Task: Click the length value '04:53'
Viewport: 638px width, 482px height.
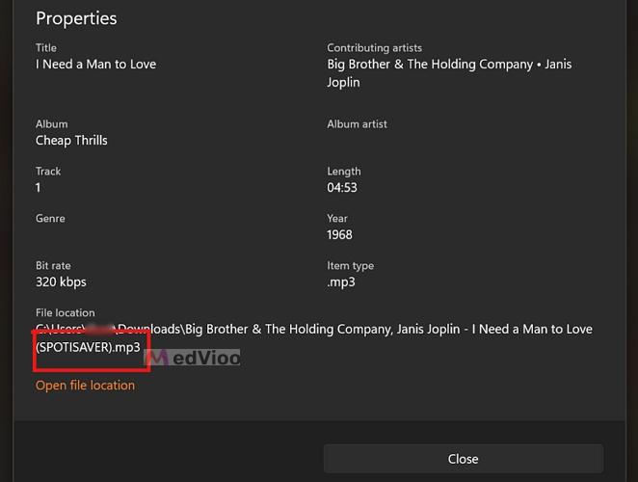Action: 342,187
